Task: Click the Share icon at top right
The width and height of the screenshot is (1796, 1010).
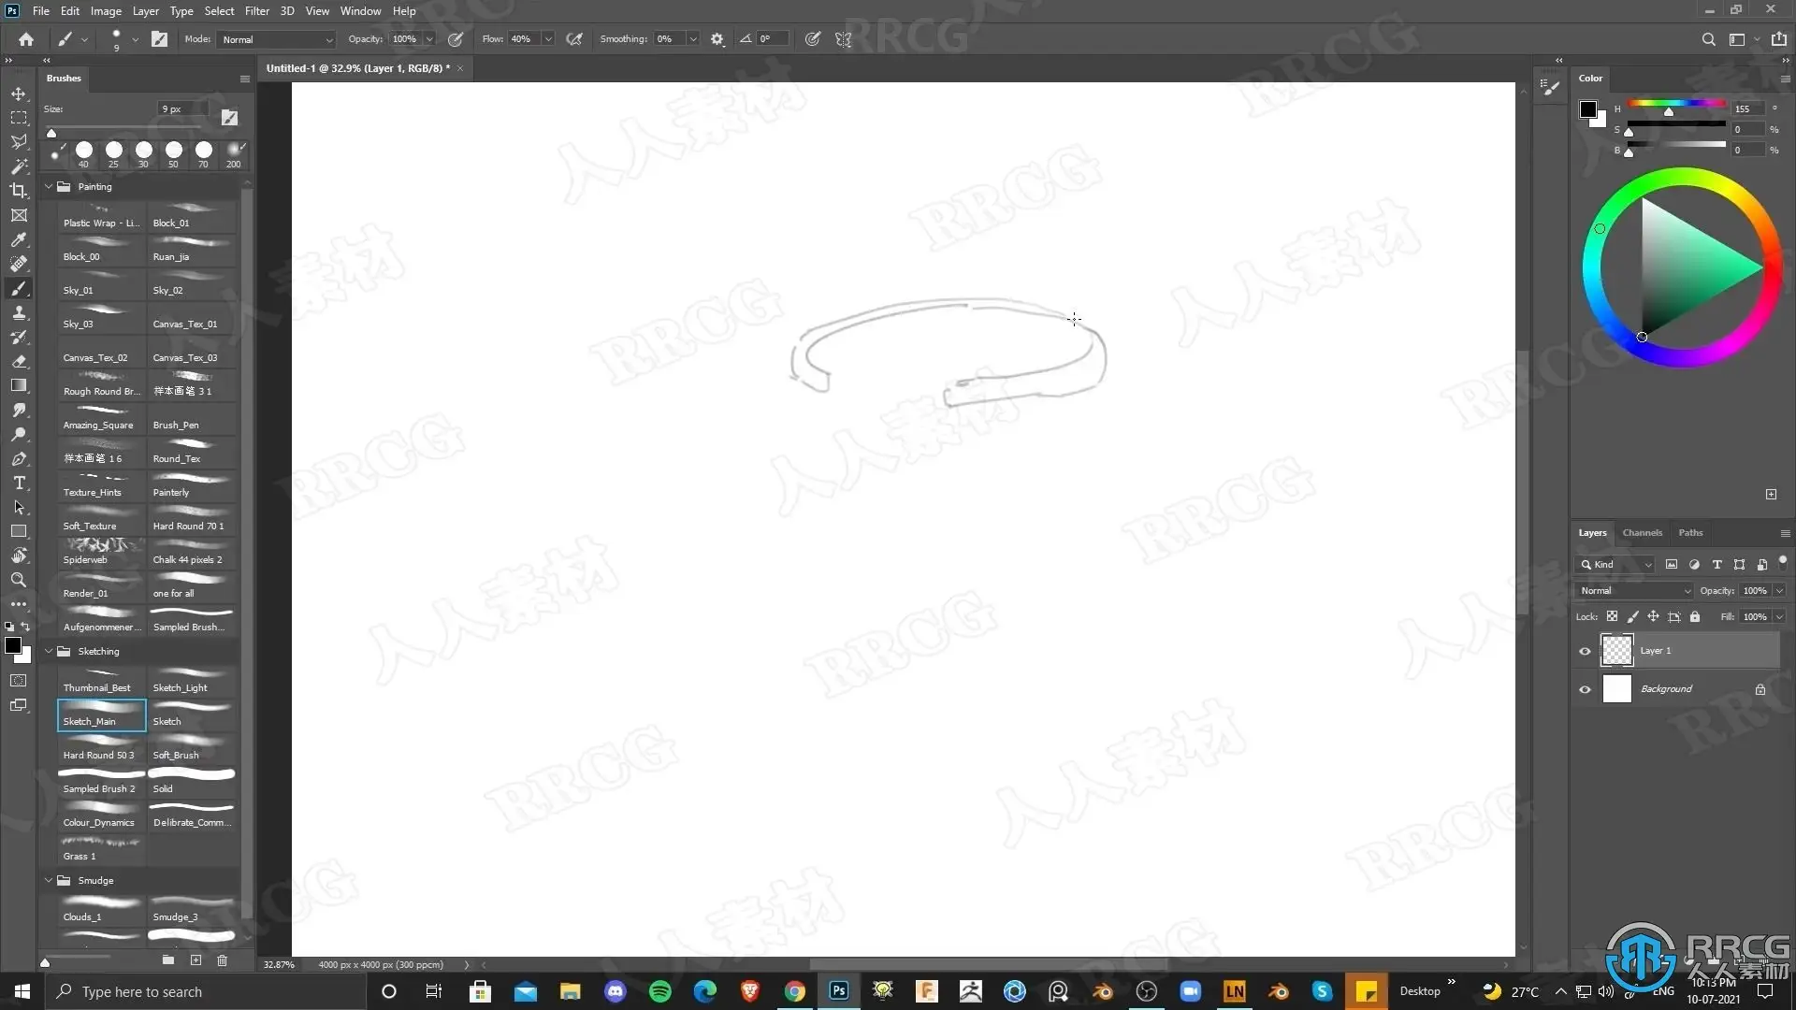Action: (x=1778, y=39)
